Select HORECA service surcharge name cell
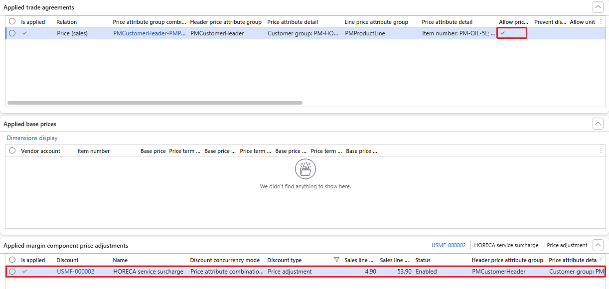The width and height of the screenshot is (609, 289). [148, 272]
